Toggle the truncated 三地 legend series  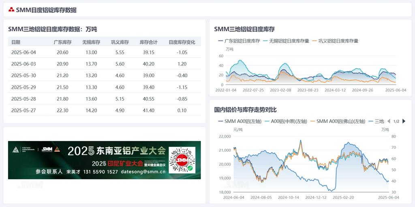point(376,121)
